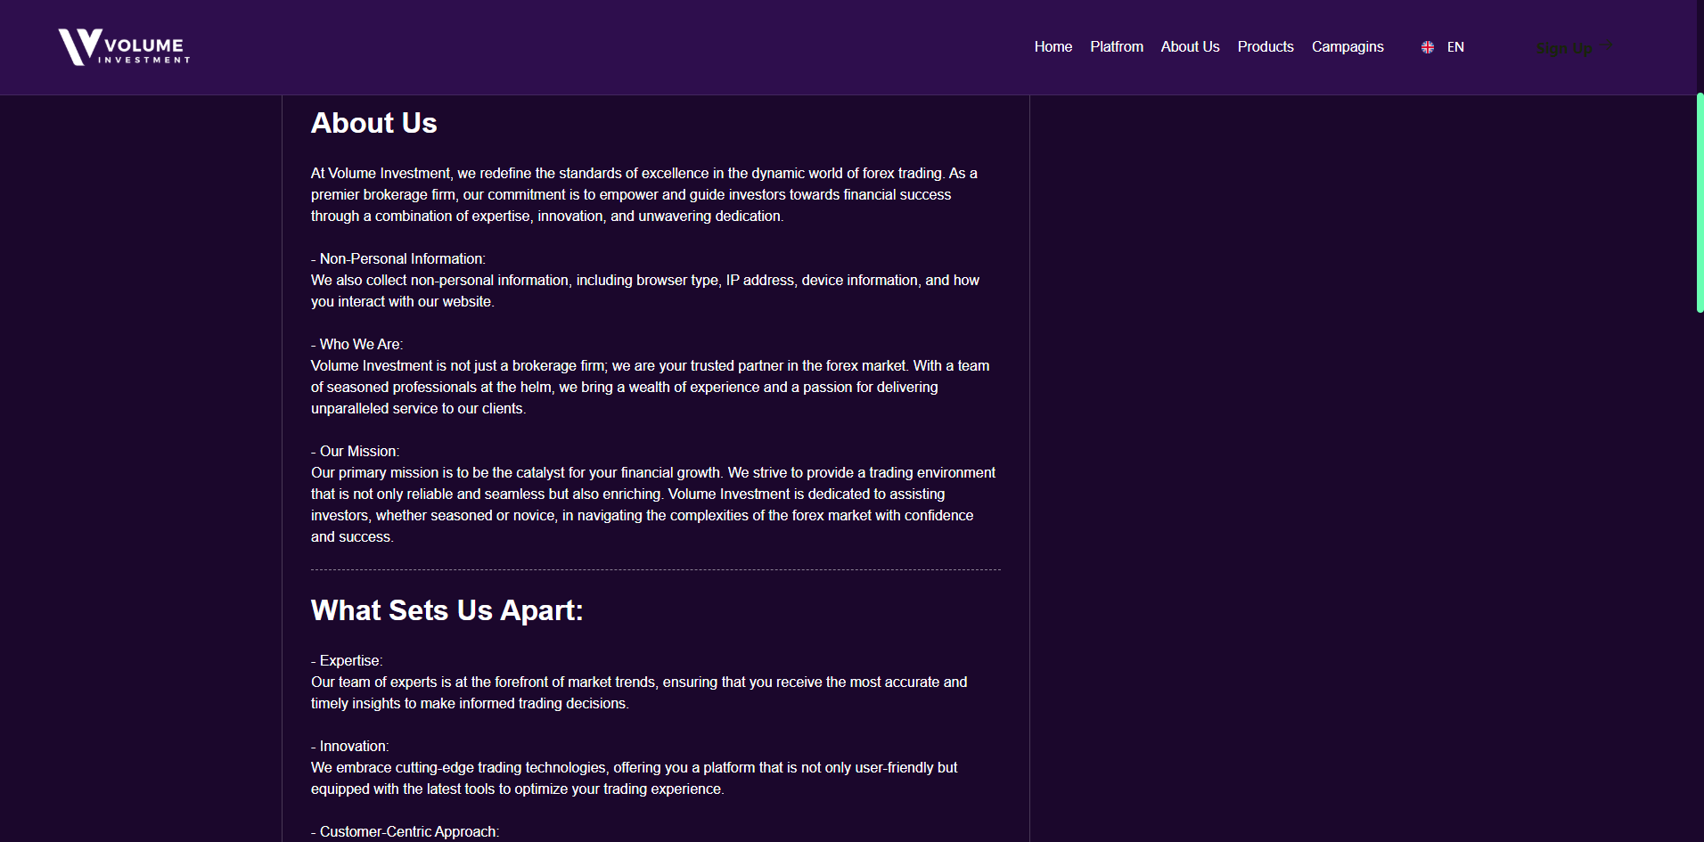Click the scrollbar track below the thumb
Viewport: 1704px width, 842px height.
(x=1700, y=579)
